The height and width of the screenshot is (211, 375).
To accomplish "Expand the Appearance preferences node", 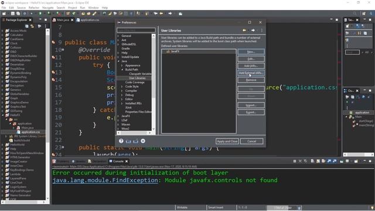I will click(122, 66).
